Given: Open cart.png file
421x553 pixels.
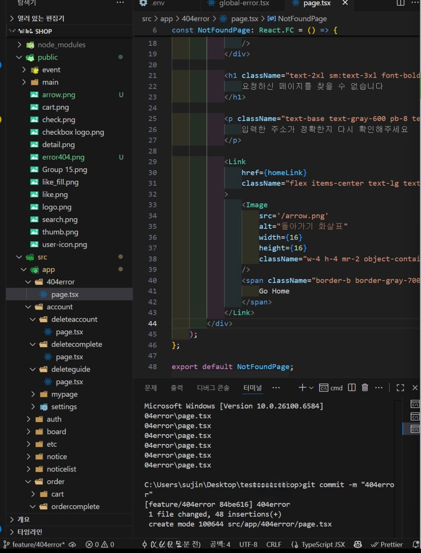Looking at the screenshot, I should tap(55, 107).
